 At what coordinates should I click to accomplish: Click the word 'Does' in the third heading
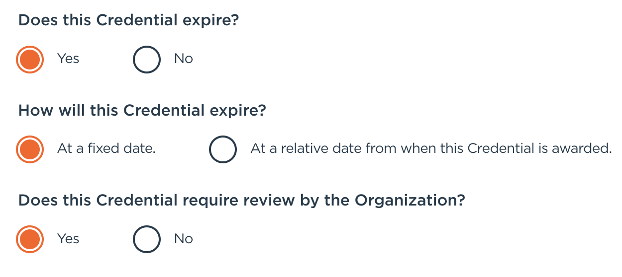pos(38,201)
